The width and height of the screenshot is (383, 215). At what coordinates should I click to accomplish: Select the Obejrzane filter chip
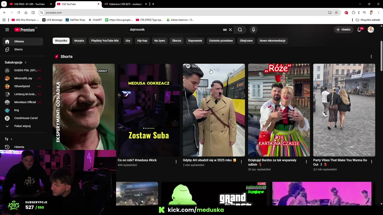(x=246, y=41)
